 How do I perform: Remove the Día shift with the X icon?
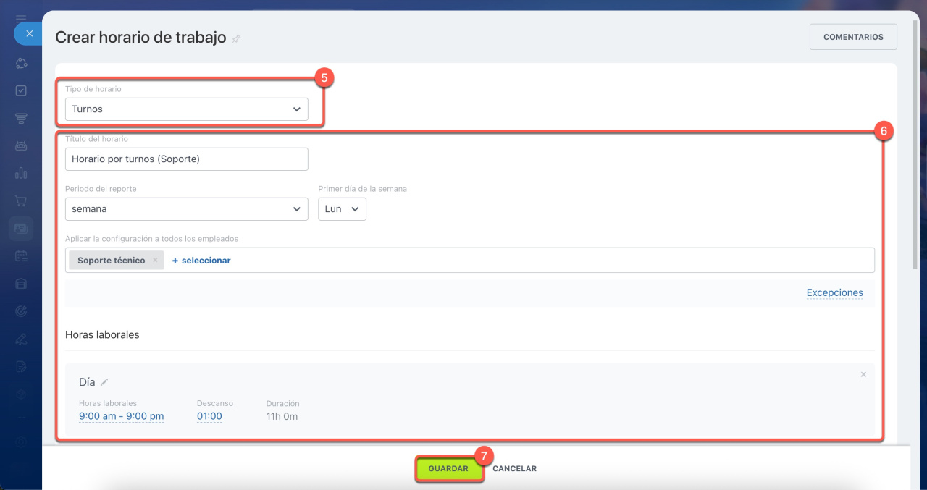click(863, 375)
